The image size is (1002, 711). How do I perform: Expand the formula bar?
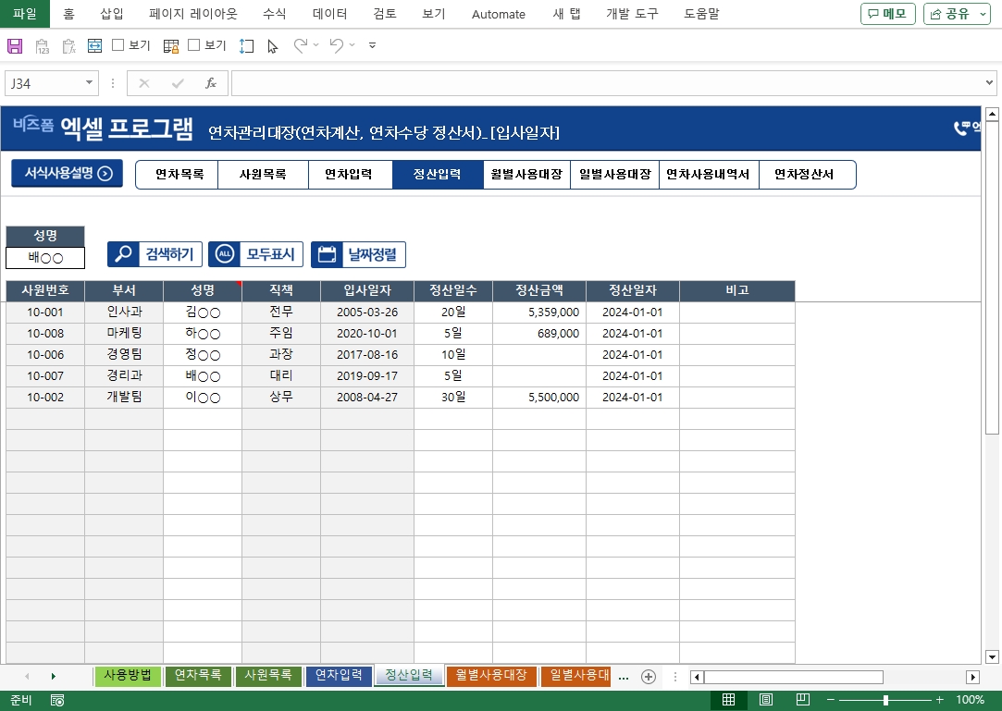[990, 83]
